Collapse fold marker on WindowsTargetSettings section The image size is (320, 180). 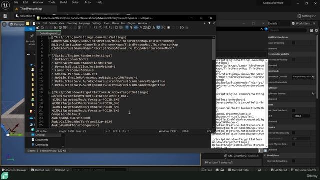coord(50,92)
